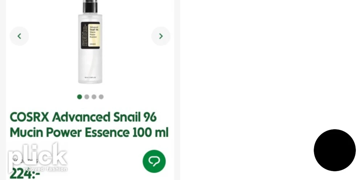
Task: Click the black pump cap of bottle
Action: 90,6
